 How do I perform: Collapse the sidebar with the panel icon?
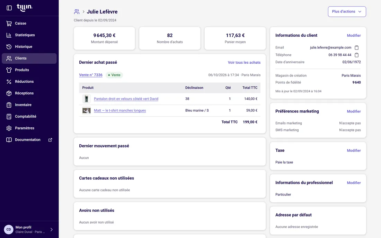9,8
